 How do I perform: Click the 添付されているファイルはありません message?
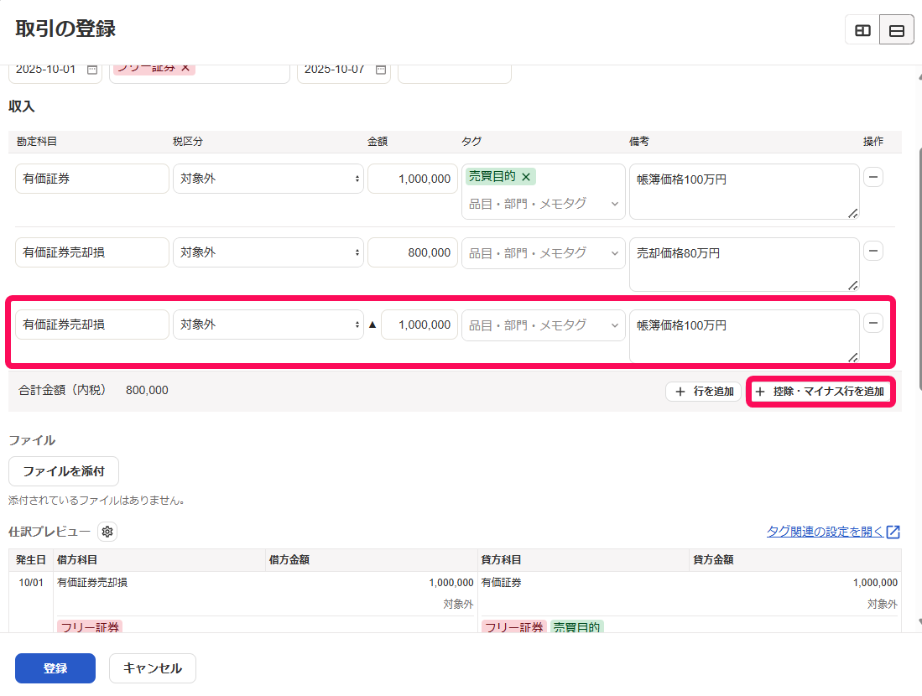pyautogui.click(x=97, y=501)
